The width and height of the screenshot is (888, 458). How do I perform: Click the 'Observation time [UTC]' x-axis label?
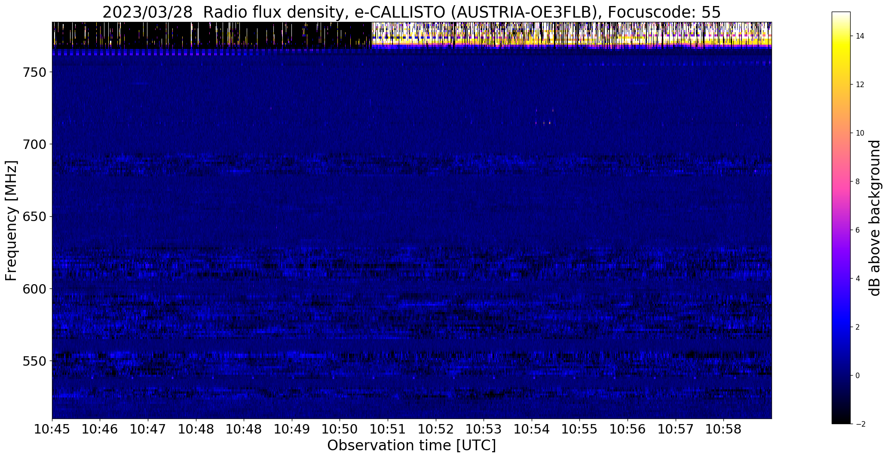coord(411,446)
